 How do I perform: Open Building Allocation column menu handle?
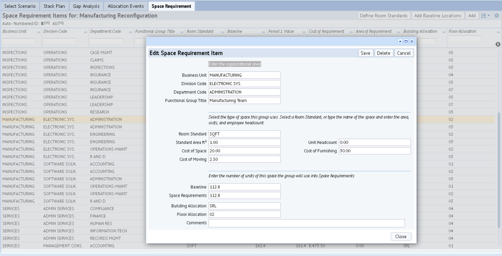click(x=444, y=32)
